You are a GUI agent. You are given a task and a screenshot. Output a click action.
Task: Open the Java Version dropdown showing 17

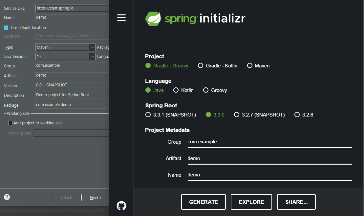coord(65,57)
